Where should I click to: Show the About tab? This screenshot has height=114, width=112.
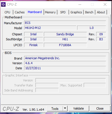pyautogui.click(x=101, y=12)
